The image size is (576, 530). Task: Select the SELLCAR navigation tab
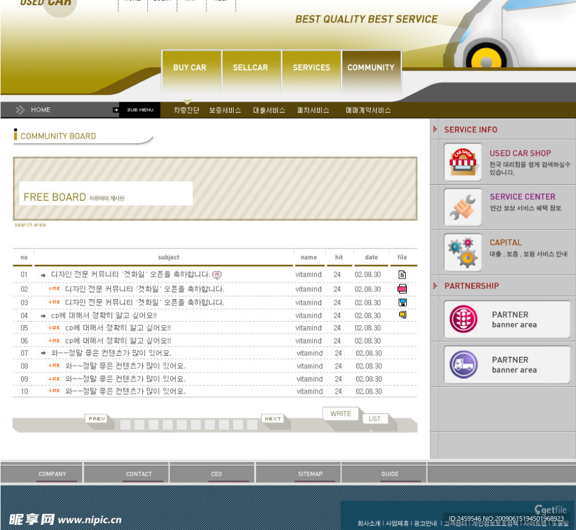[x=250, y=68]
